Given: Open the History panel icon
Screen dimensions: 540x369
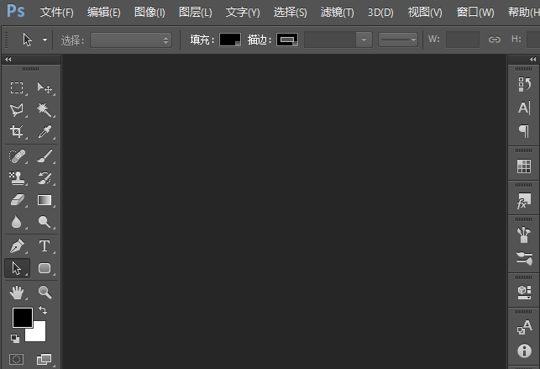Looking at the screenshot, I should pyautogui.click(x=524, y=84).
